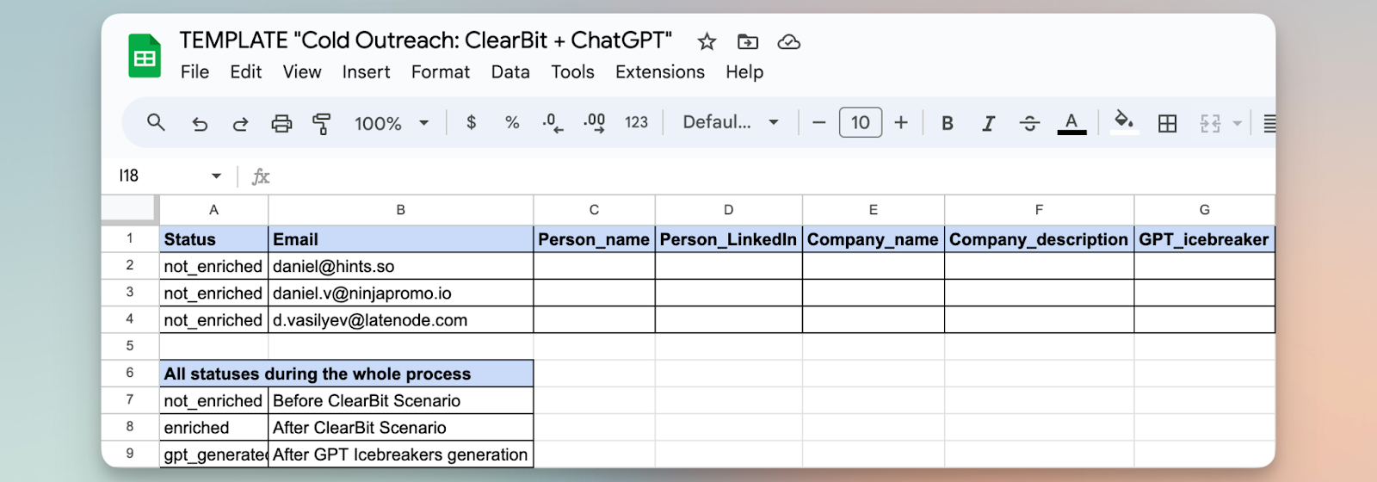This screenshot has width=1377, height=482.
Task: Open the horizontal align option
Action: [x=1269, y=123]
